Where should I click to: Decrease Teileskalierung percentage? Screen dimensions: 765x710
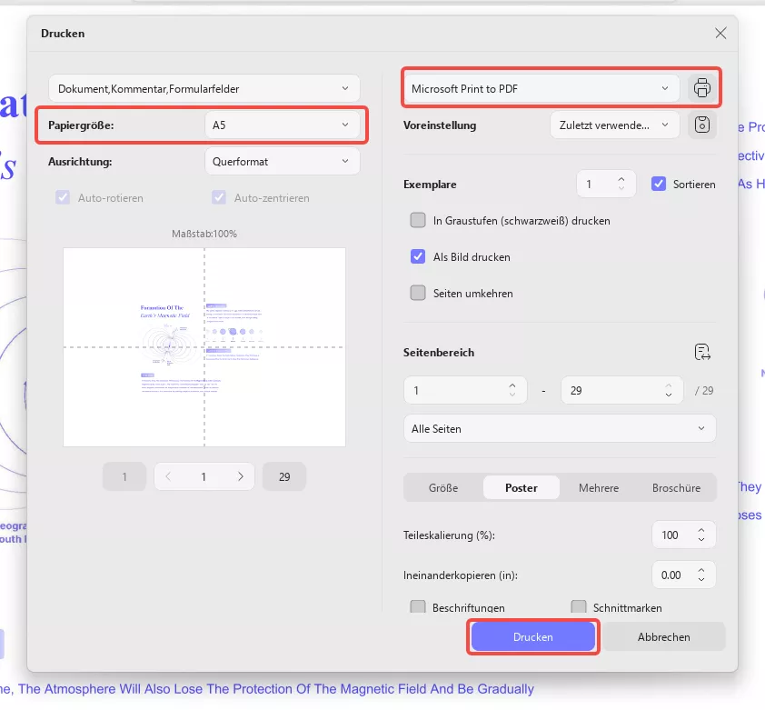(701, 539)
